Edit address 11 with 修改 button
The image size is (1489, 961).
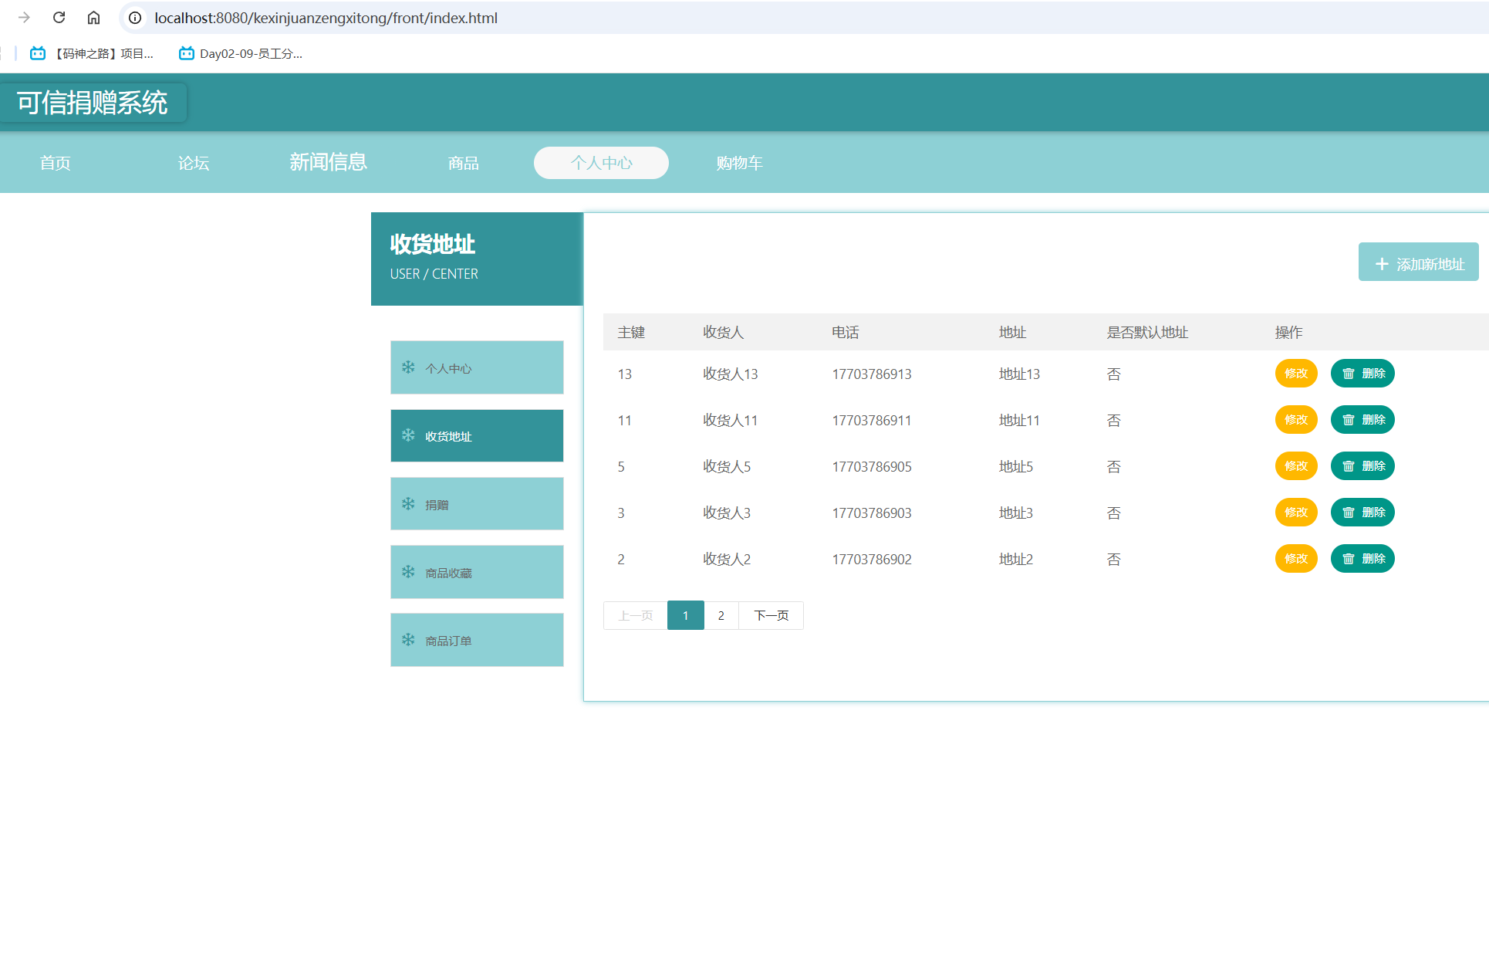coord(1296,420)
